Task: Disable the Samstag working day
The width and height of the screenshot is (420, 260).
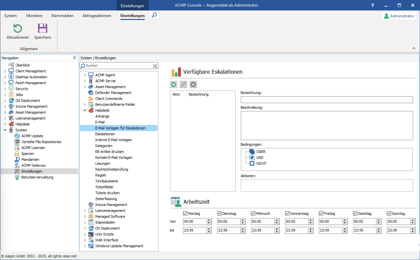Action: click(355, 213)
